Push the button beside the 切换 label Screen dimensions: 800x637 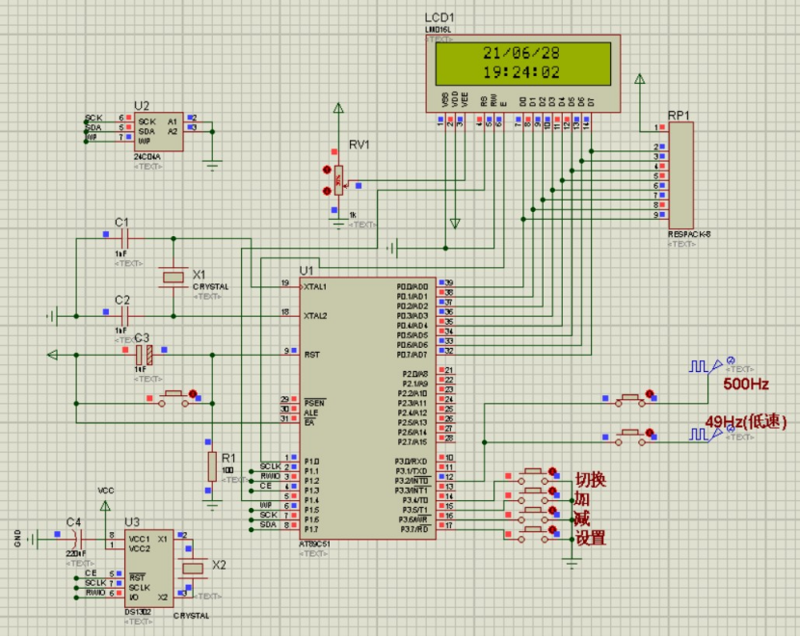[x=533, y=476]
